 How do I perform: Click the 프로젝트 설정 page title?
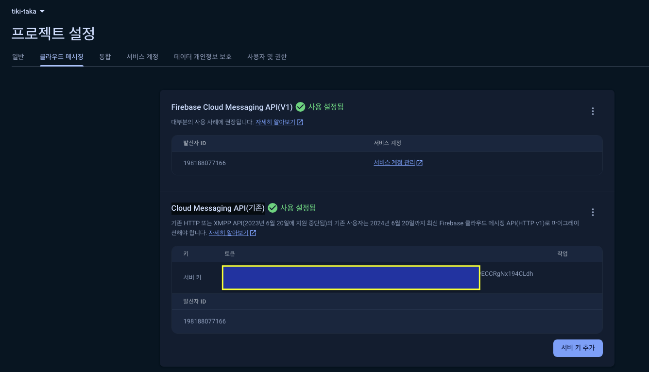click(53, 34)
